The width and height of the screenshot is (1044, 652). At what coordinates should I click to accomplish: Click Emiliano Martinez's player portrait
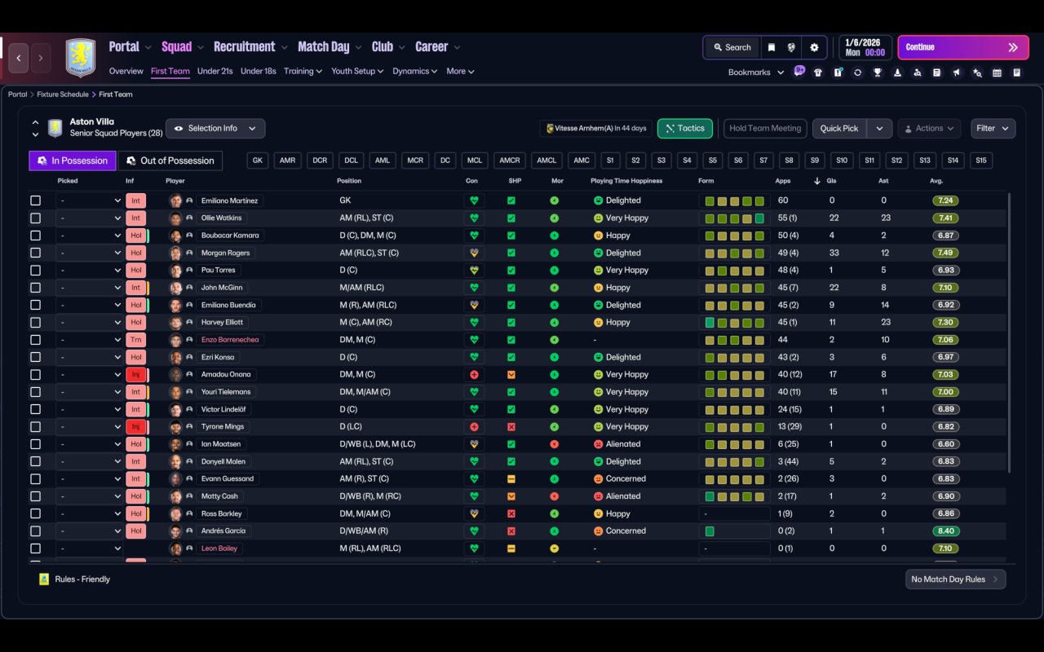pyautogui.click(x=175, y=200)
